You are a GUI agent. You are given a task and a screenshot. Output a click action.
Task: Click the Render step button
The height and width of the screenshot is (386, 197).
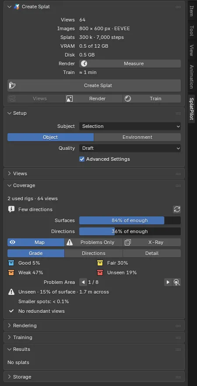coord(94,99)
